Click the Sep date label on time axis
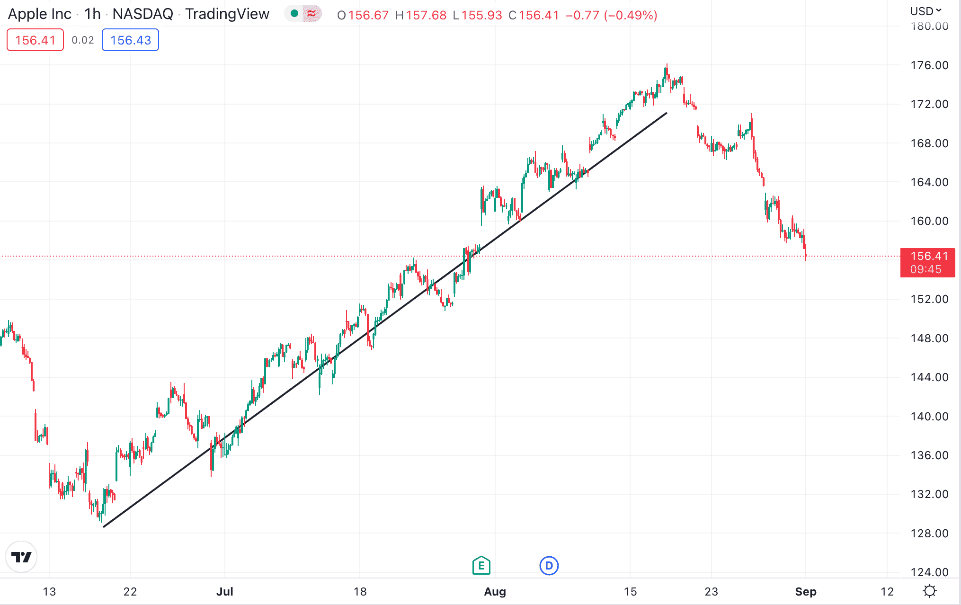Image resolution: width=961 pixels, height=605 pixels. click(x=805, y=591)
